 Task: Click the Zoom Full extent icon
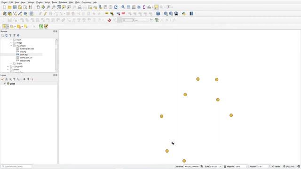[59, 8]
